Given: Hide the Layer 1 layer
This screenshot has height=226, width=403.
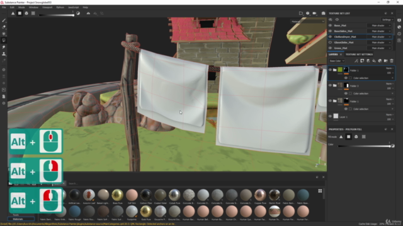Looking at the screenshot, I should (330, 116).
